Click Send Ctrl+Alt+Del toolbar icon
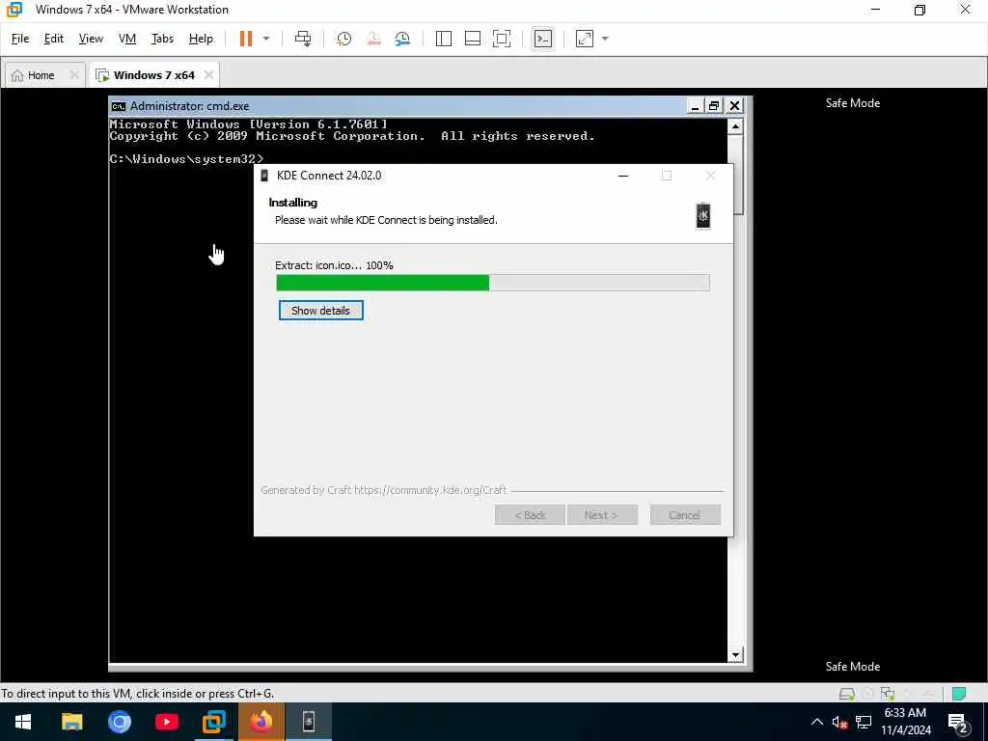 pyautogui.click(x=303, y=39)
